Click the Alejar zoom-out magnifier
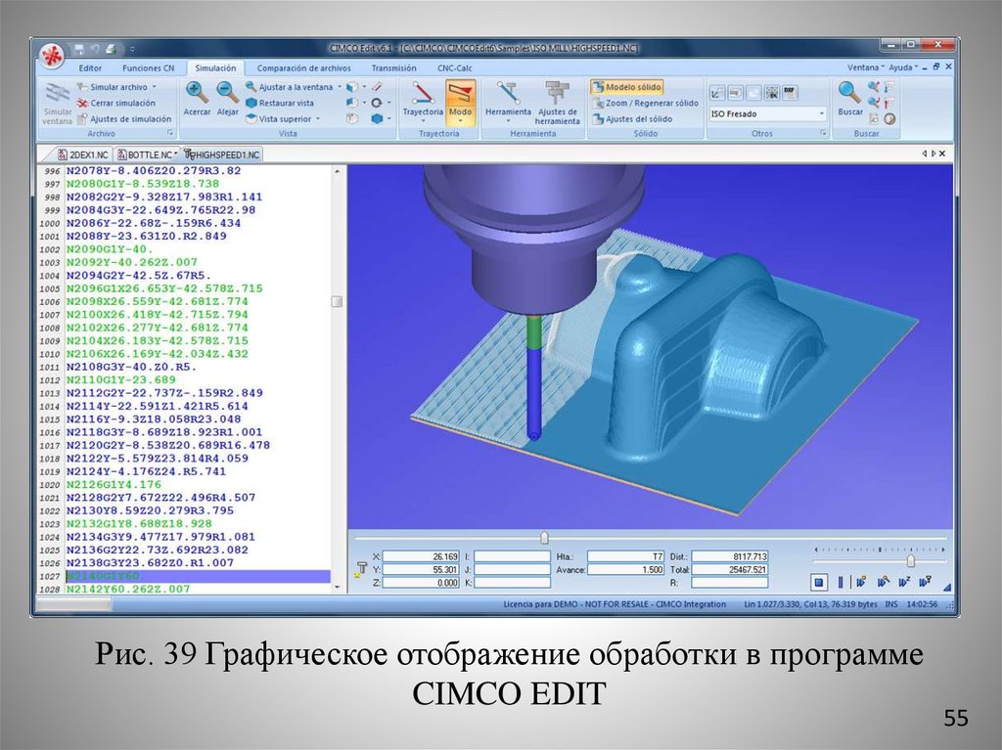1002x750 pixels. (x=227, y=92)
